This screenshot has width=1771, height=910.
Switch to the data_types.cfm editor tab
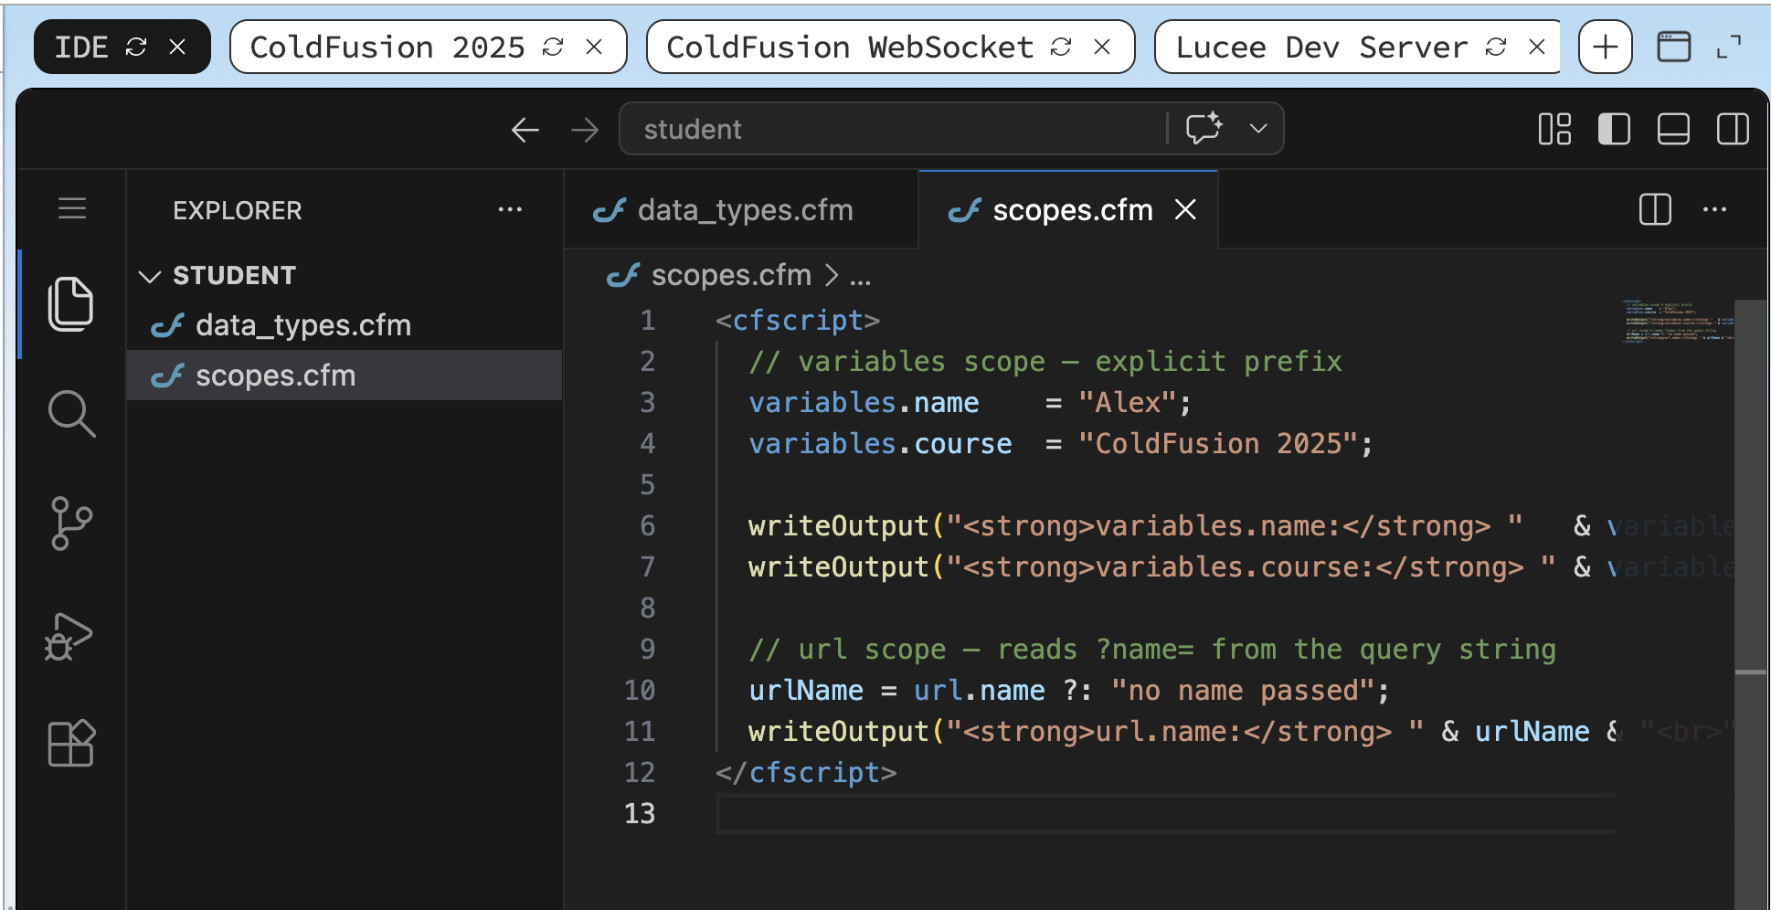741,210
